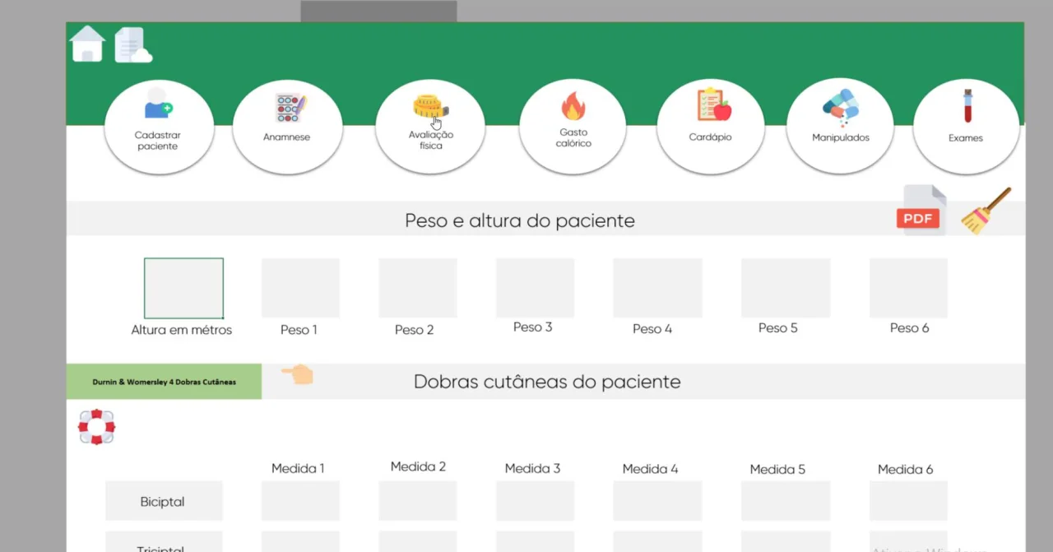1053x552 pixels.
Task: Click Biciptal Medida 1 cell
Action: pyautogui.click(x=300, y=501)
